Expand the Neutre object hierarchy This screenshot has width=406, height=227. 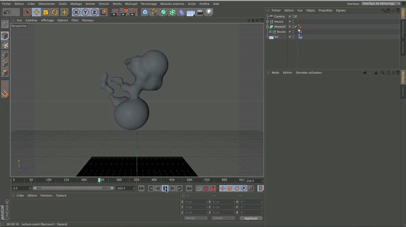click(x=267, y=22)
